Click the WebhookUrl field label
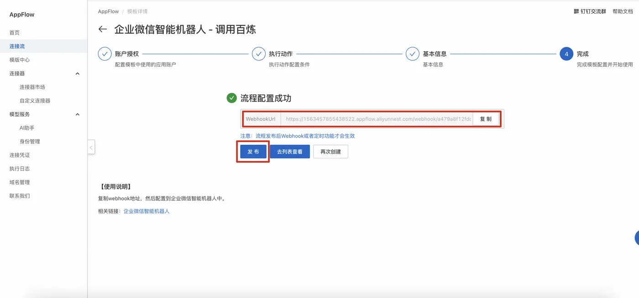This screenshot has height=298, width=639. 261,119
